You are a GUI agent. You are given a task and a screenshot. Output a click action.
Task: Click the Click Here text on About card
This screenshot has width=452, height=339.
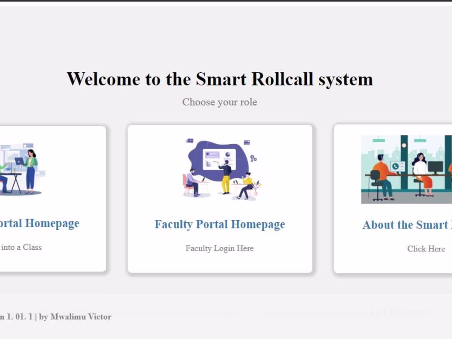[x=426, y=249]
